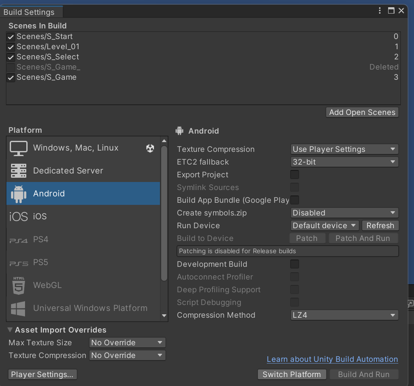Select the Build Settings tab
Screen dimensions: 414x386
tap(31, 12)
